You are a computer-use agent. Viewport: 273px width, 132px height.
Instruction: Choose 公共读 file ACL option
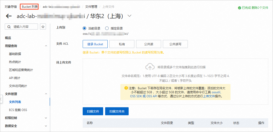pos(149,44)
